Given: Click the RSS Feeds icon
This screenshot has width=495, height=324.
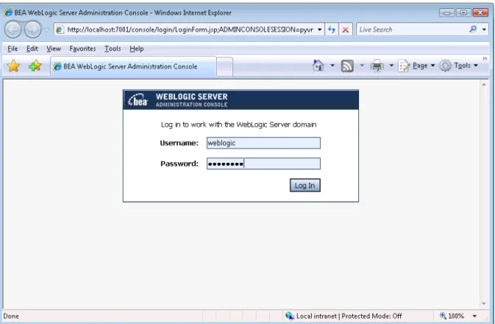Looking at the screenshot, I should pyautogui.click(x=347, y=66).
